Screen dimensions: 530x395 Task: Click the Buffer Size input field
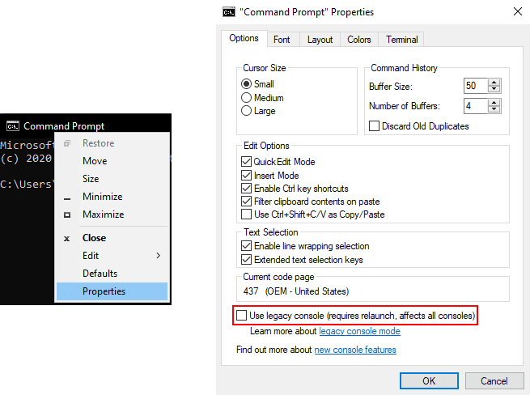tap(475, 86)
